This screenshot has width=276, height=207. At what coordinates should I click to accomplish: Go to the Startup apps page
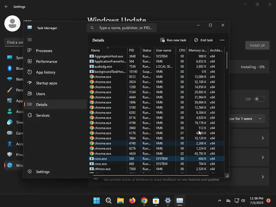(x=56, y=83)
